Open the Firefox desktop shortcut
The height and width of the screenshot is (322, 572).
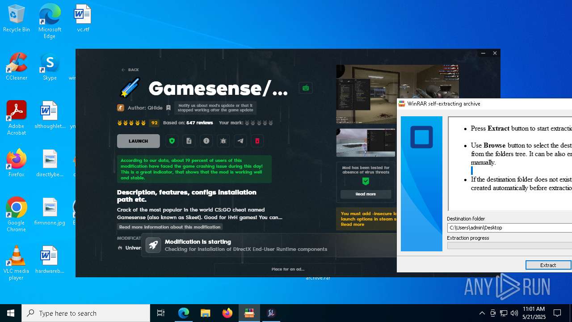click(17, 163)
